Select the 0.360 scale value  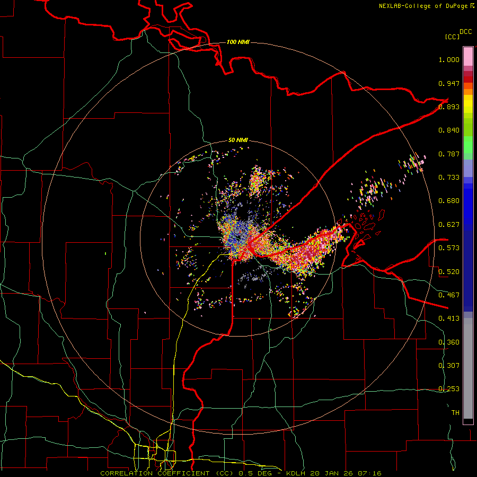pos(449,342)
